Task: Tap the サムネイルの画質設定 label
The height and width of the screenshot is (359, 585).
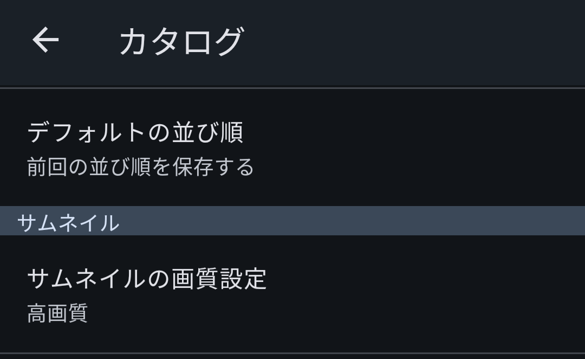Action: pyautogui.click(x=147, y=279)
